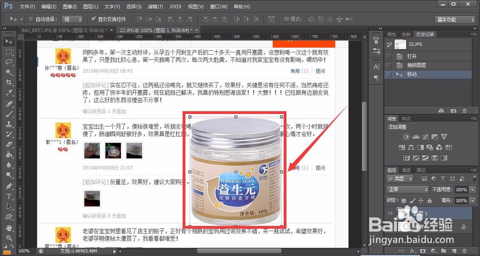Select the Zoom tool in the toolbox
The height and width of the screenshot is (256, 480).
pyautogui.click(x=9, y=237)
